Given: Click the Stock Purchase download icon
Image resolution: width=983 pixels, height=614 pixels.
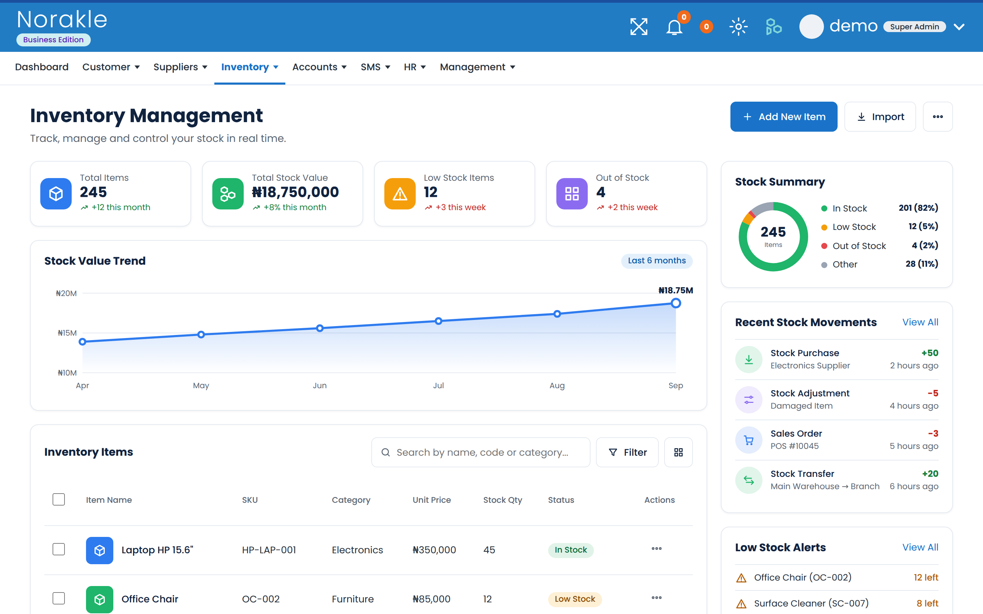Looking at the screenshot, I should point(749,360).
